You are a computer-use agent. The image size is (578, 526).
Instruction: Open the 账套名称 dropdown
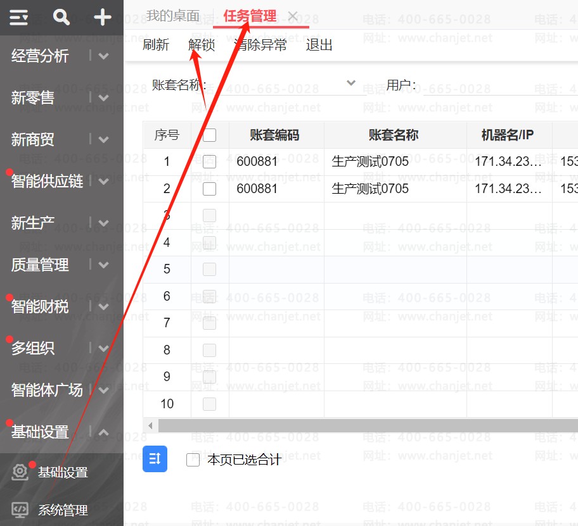point(351,84)
